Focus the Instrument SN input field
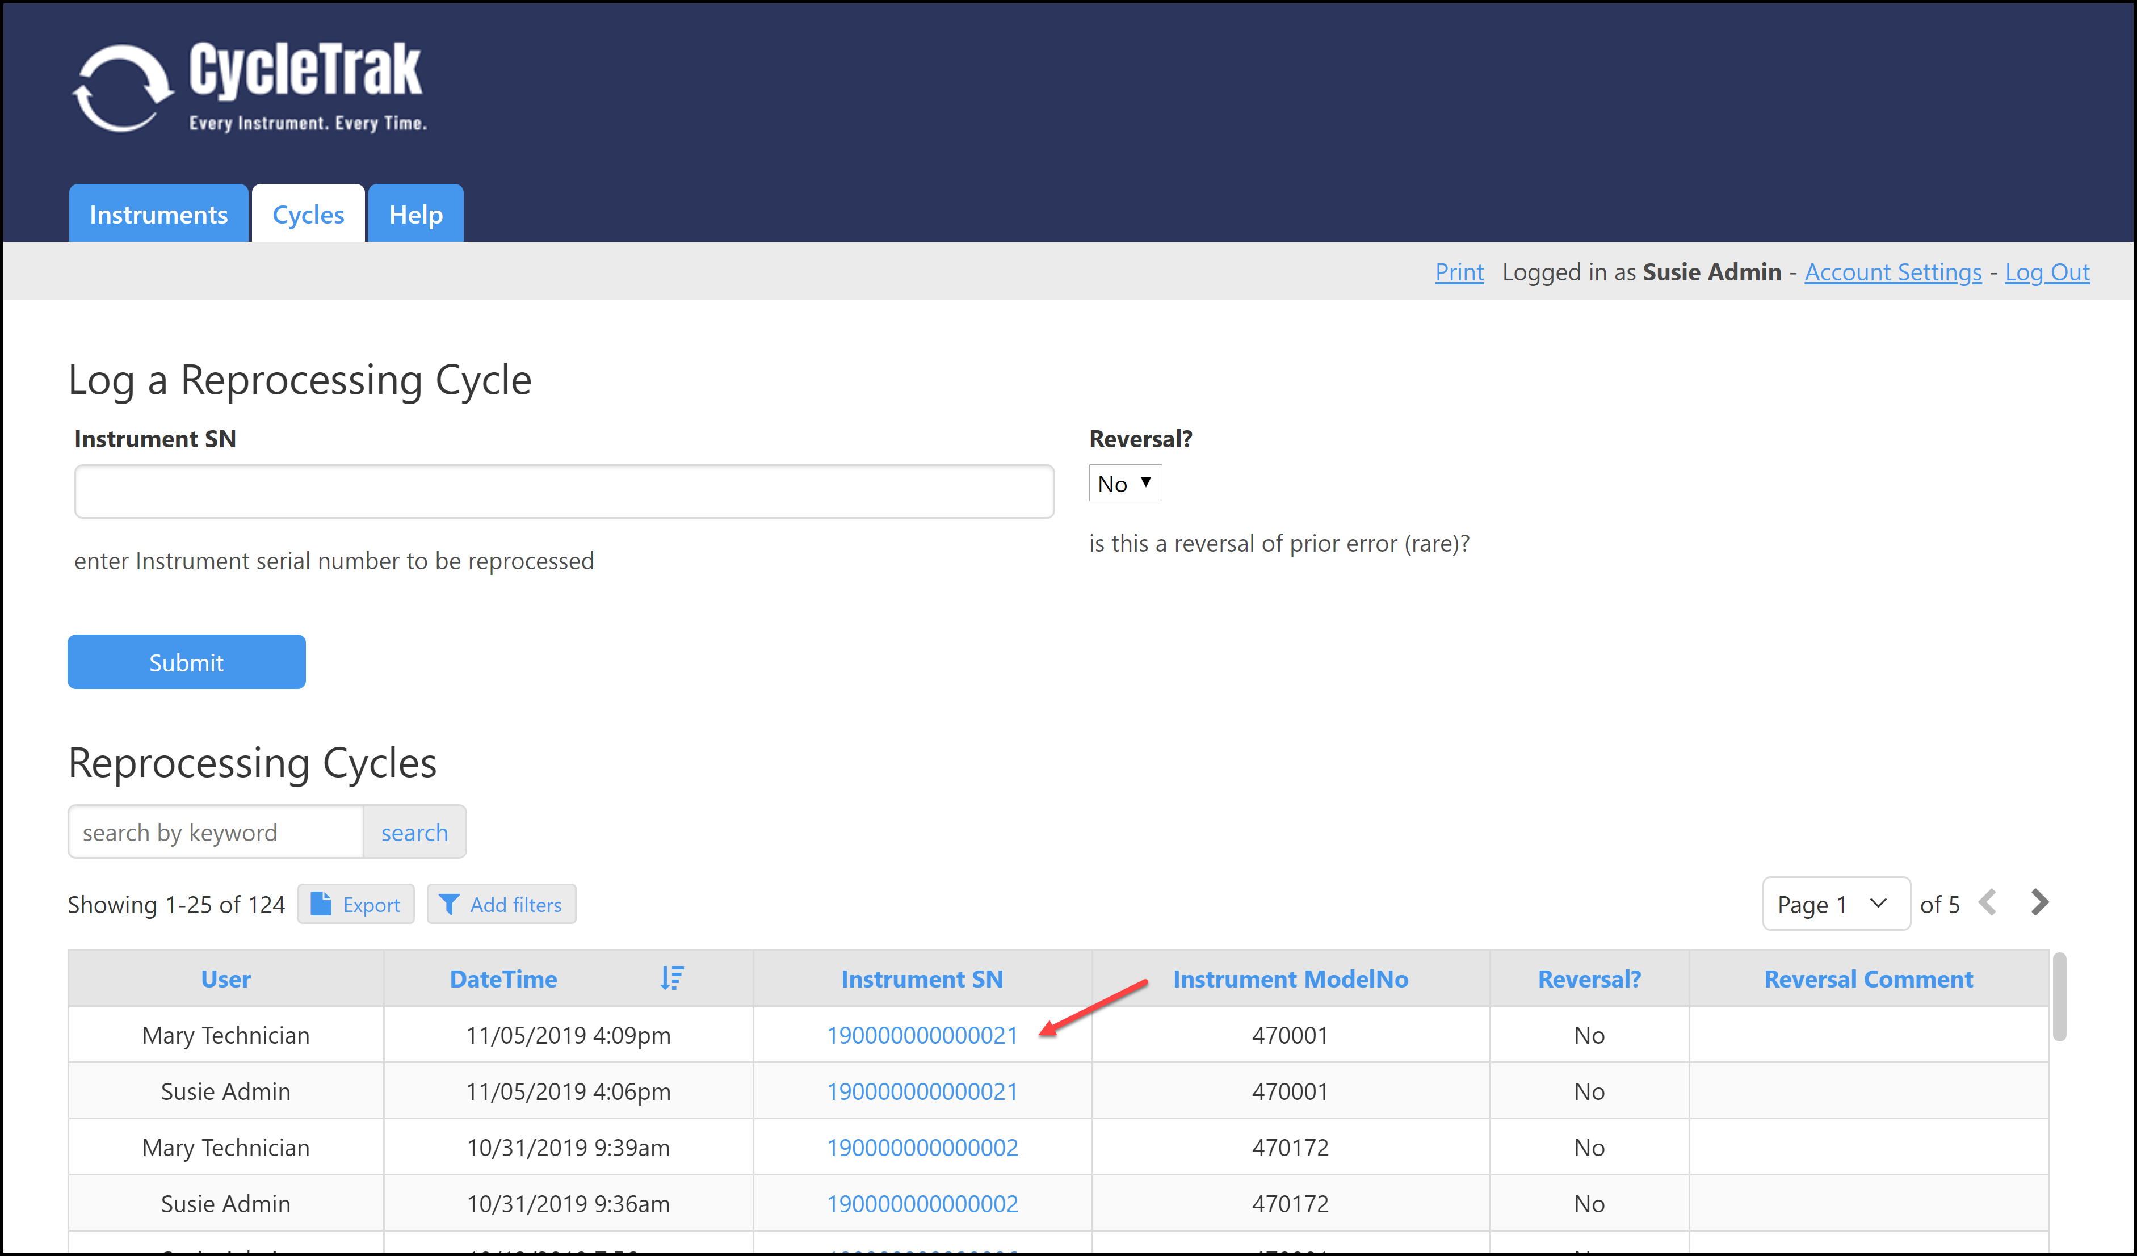Image resolution: width=2137 pixels, height=1256 pixels. [564, 491]
